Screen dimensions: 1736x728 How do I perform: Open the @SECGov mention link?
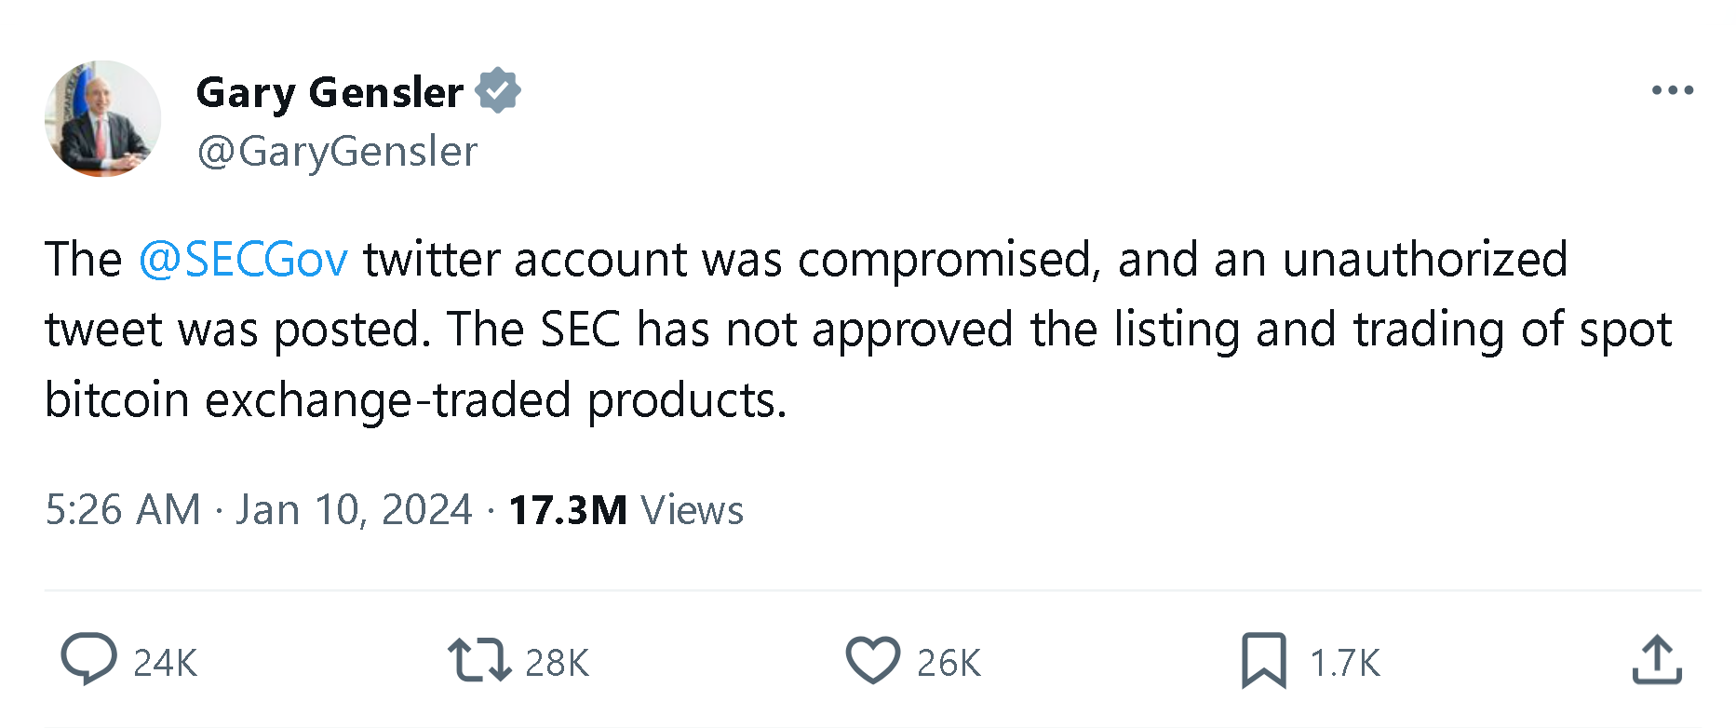tap(243, 259)
